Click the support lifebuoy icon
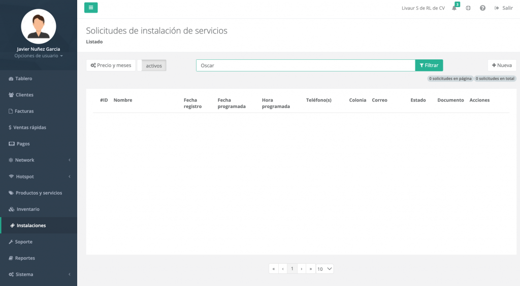 [x=468, y=8]
